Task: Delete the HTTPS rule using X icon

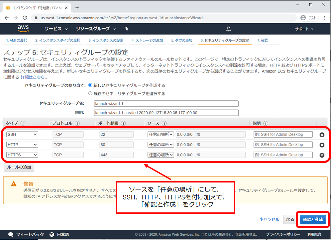Action: click(322, 155)
